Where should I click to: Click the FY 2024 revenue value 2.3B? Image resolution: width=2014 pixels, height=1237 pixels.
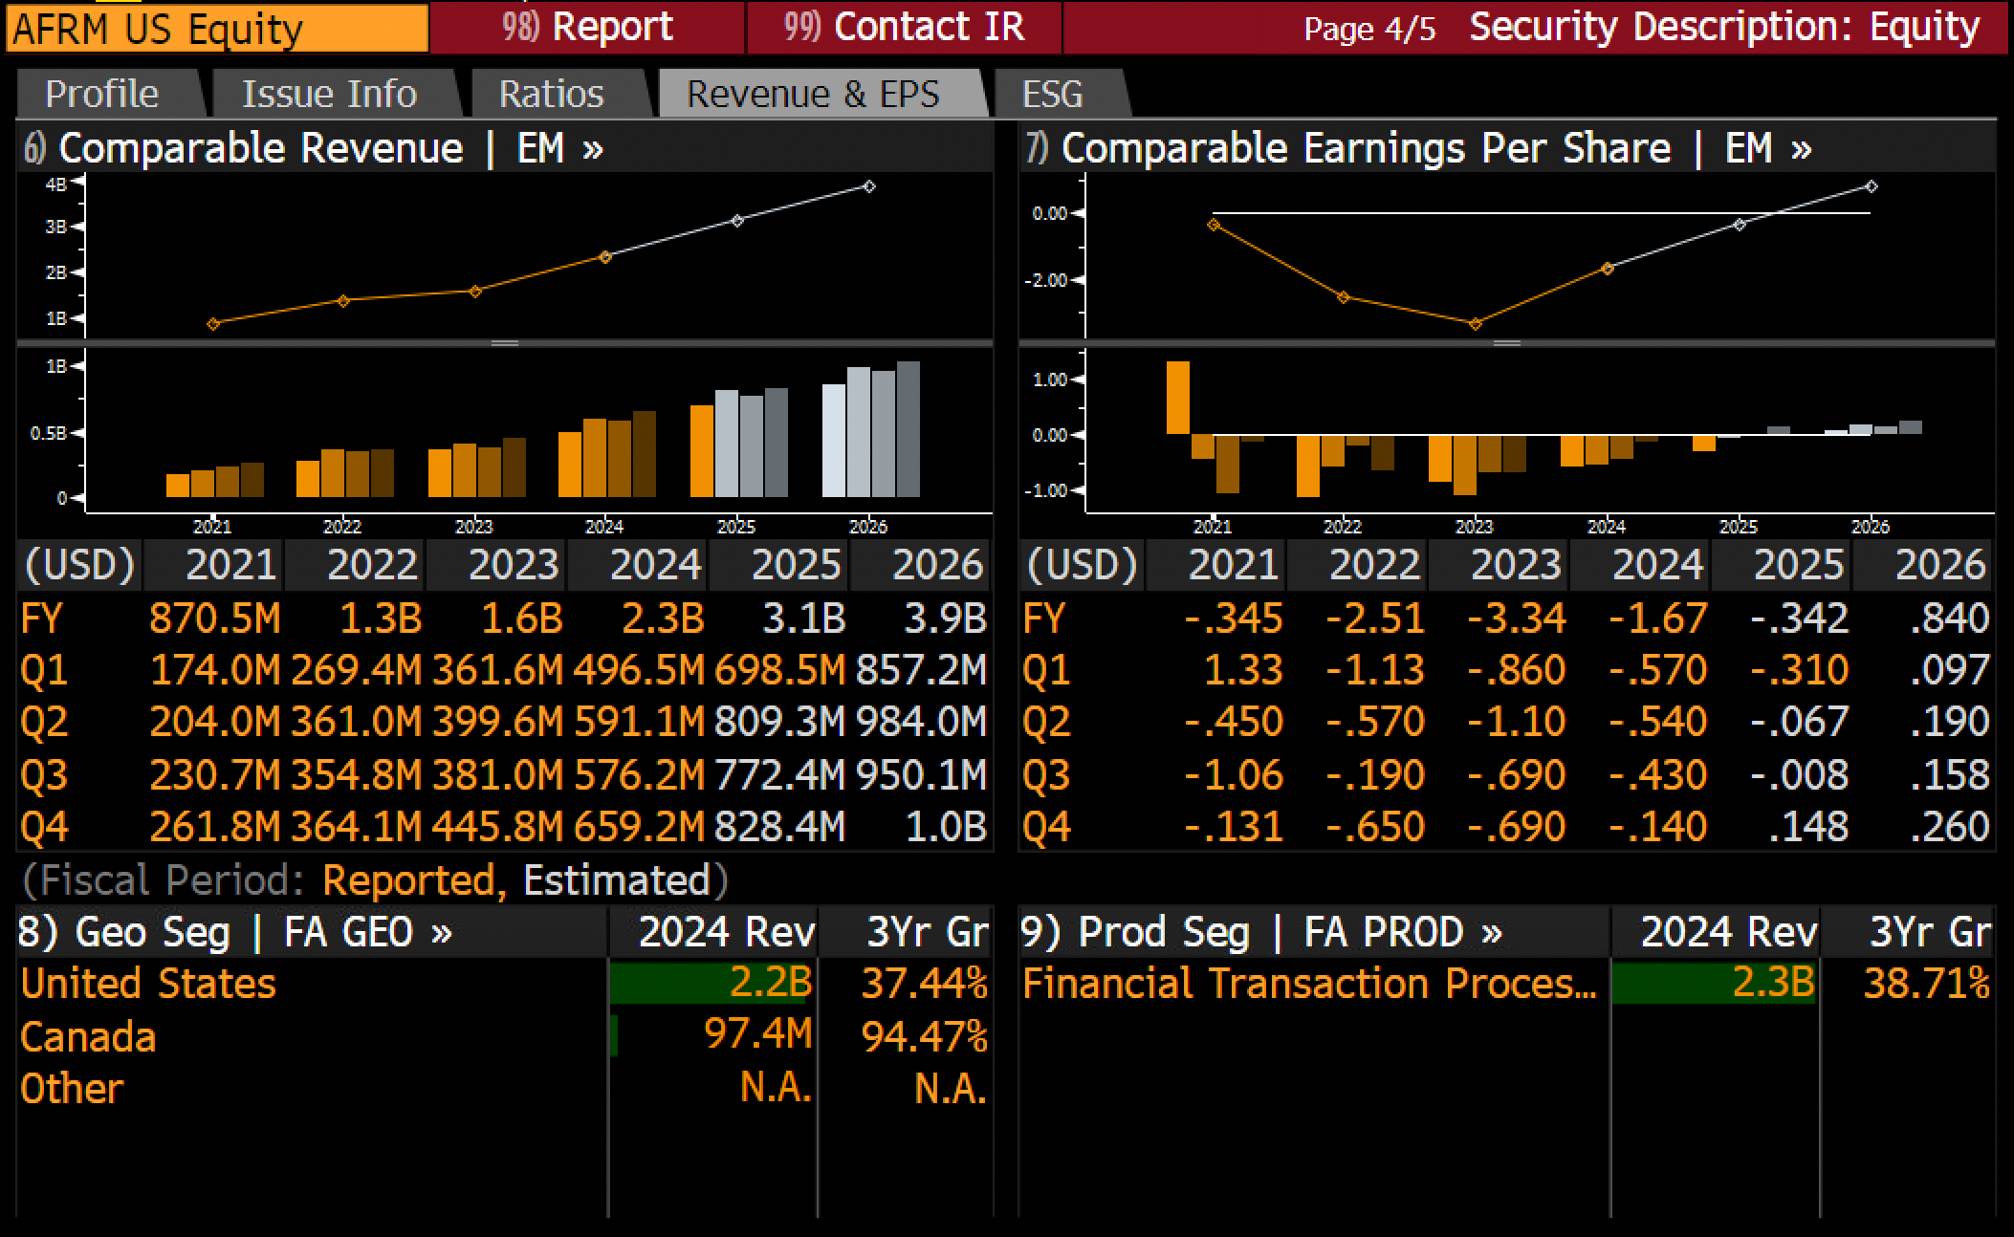[x=663, y=618]
